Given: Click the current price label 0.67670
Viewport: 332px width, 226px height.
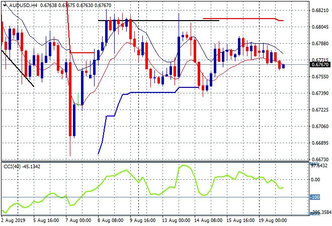Looking at the screenshot, I should [320, 65].
